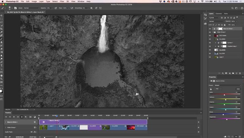
Task: Add media to Video Group 1 track
Action: pos(199,128)
